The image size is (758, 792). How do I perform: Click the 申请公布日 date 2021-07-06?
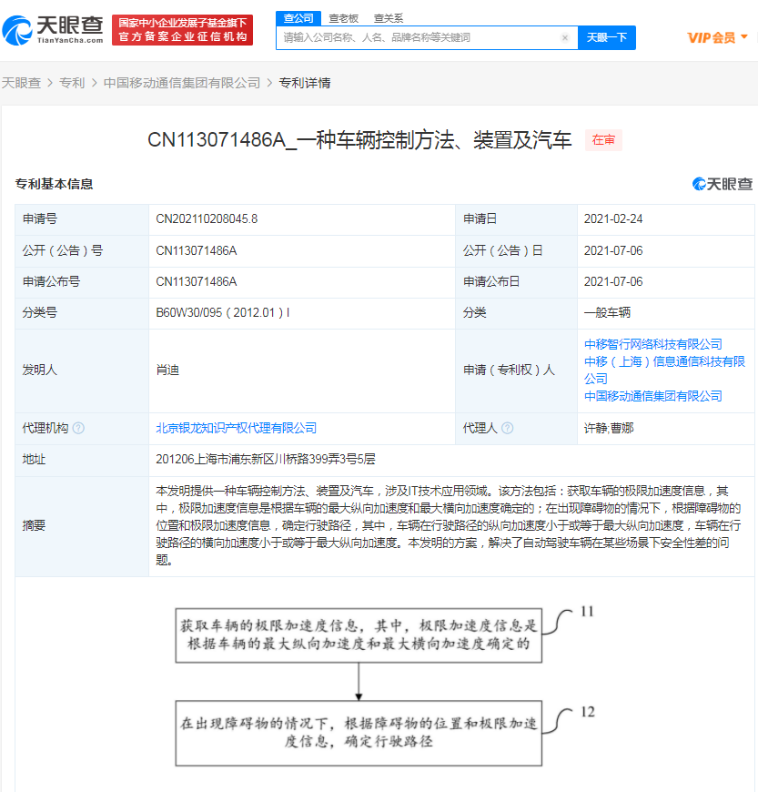pos(613,281)
